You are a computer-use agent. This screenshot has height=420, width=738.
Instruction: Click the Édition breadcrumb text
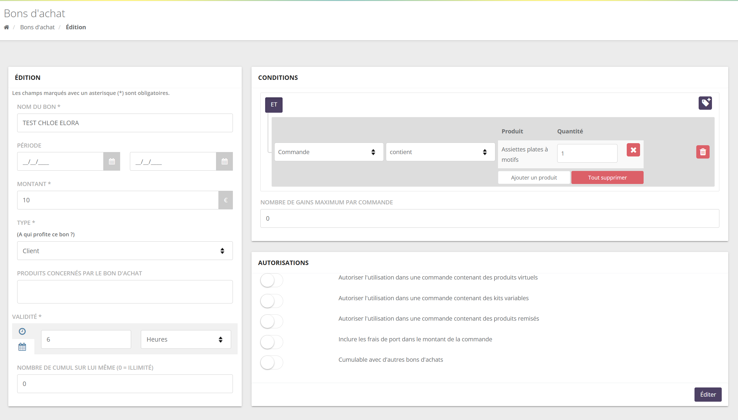pyautogui.click(x=76, y=27)
